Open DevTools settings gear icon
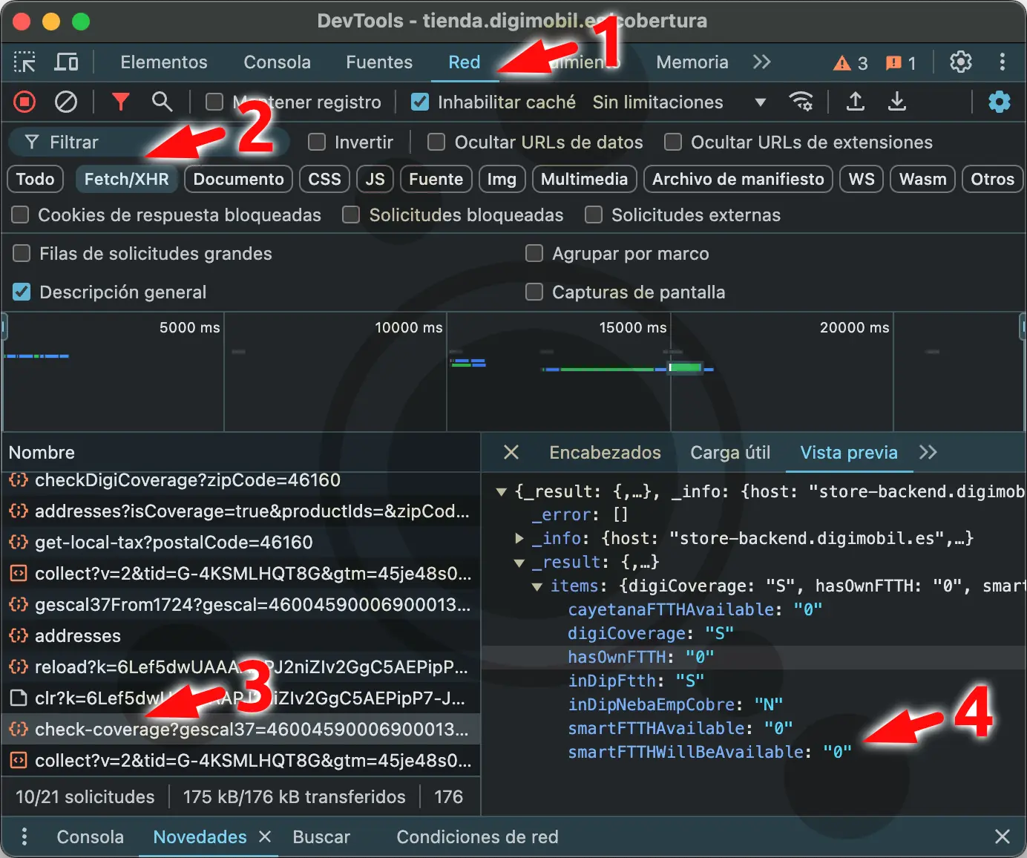Screen dimensions: 1027x858 coord(961,62)
